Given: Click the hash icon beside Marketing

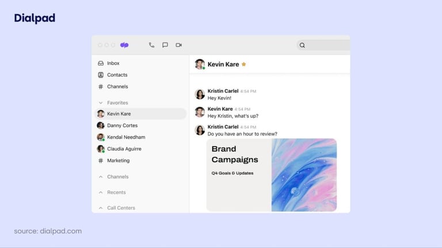Looking at the screenshot, I should click(101, 161).
